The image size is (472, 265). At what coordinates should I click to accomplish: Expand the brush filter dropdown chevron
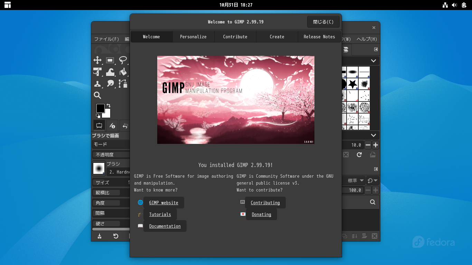pyautogui.click(x=374, y=61)
